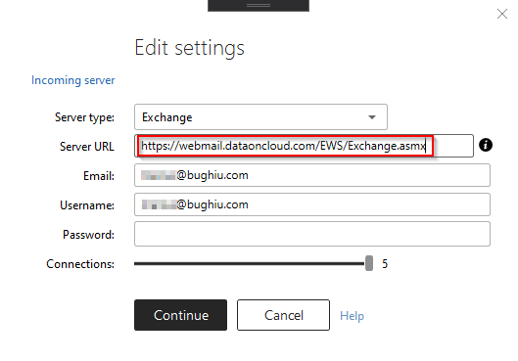Click the Email label

(x=99, y=176)
